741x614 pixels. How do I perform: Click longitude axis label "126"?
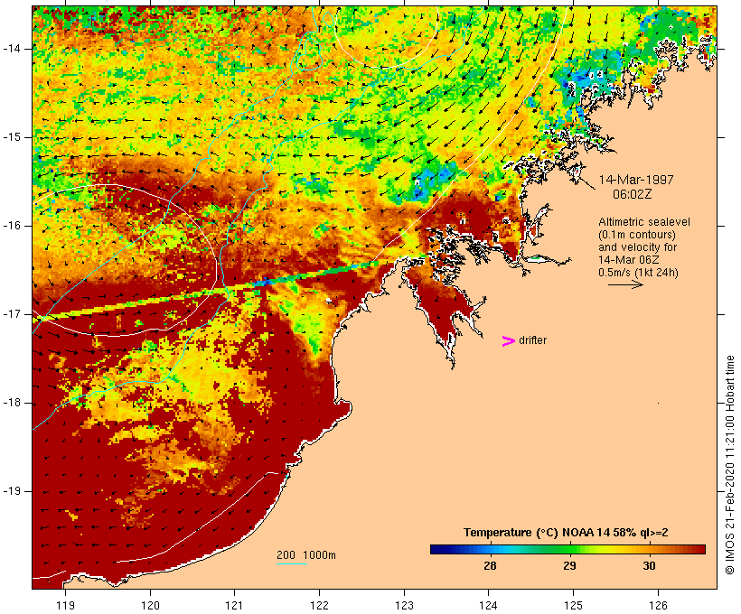(658, 605)
